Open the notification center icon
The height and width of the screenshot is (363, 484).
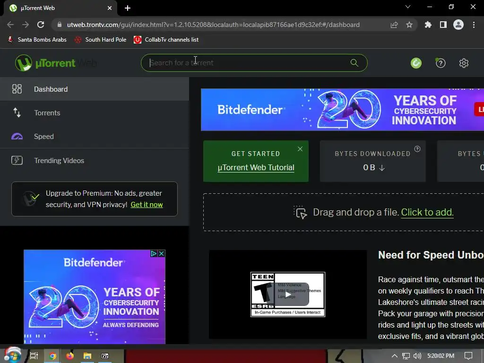point(468,356)
